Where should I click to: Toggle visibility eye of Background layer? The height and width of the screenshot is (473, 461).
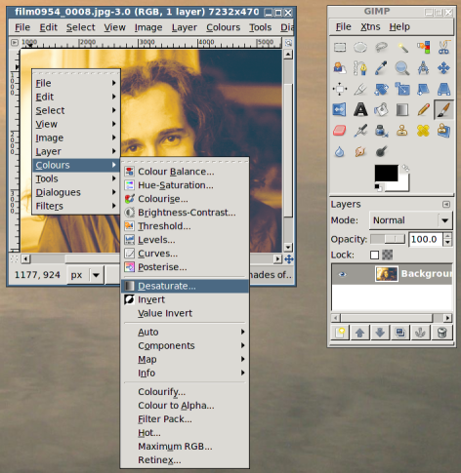coord(342,274)
